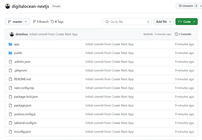Click the search magnifier icon in Go to file
The width and height of the screenshot is (202, 140).
[107, 22]
